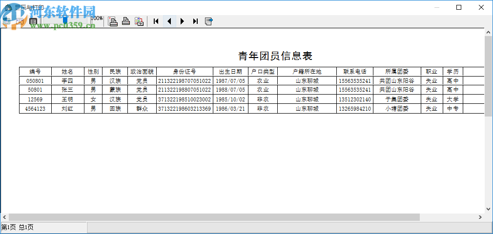The image size is (493, 234).
Task: Click the 户籍所在地 column header
Action: tap(307, 71)
